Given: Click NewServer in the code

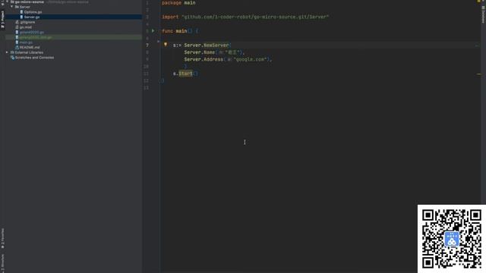Looking at the screenshot, I should pyautogui.click(x=216, y=45).
